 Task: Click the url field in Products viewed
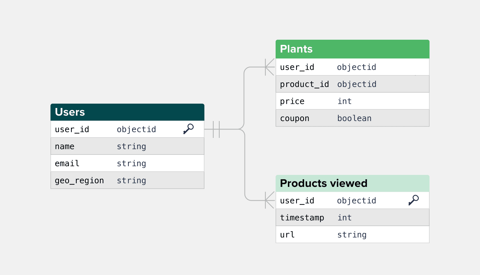pos(287,235)
